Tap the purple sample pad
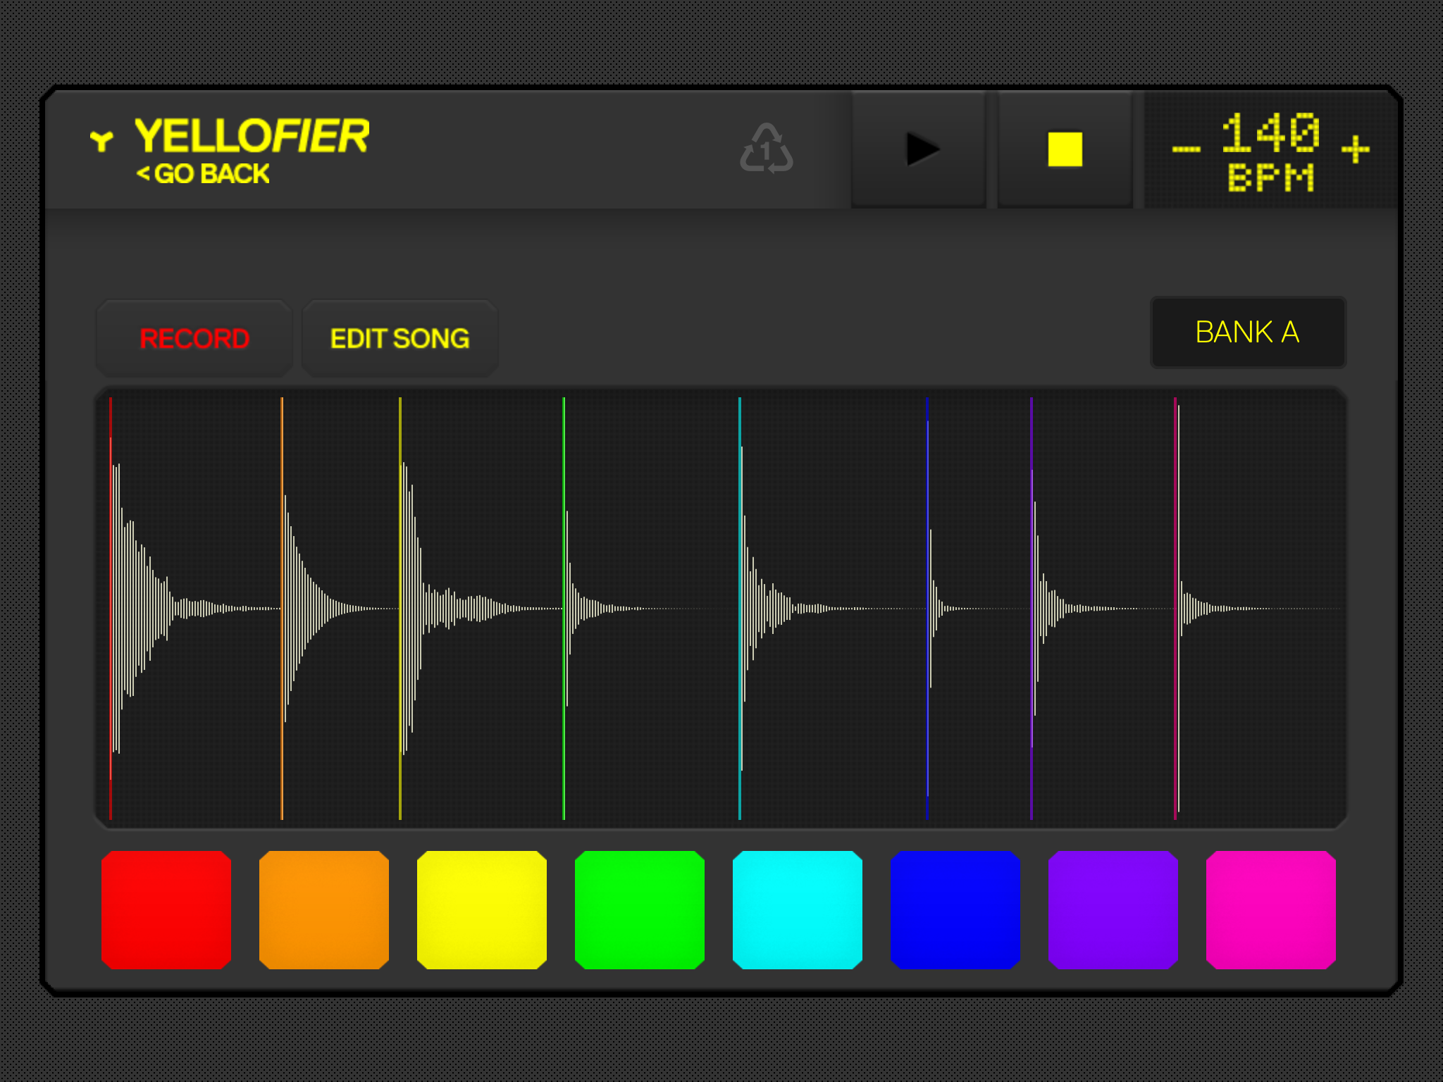 point(1113,909)
